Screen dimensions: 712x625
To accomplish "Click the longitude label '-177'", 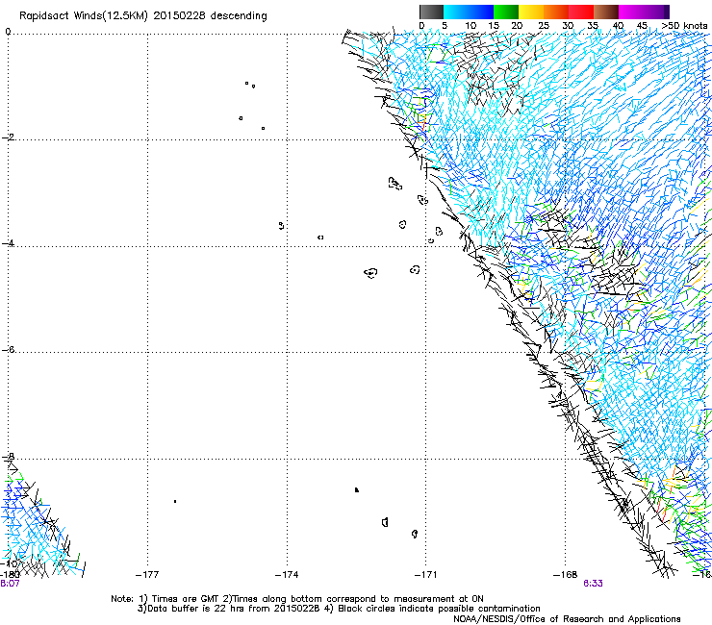I will pos(147,575).
